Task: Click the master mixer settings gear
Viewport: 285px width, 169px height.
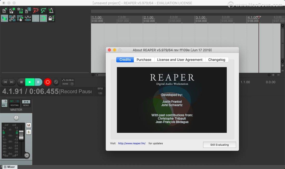Action: click(27, 155)
